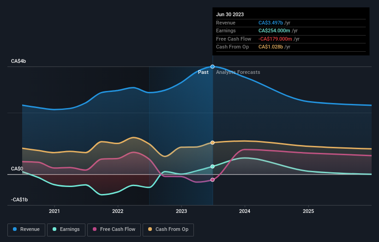Click the 2023 x-axis label
Viewport: 379px width, 242px height.
tap(181, 211)
